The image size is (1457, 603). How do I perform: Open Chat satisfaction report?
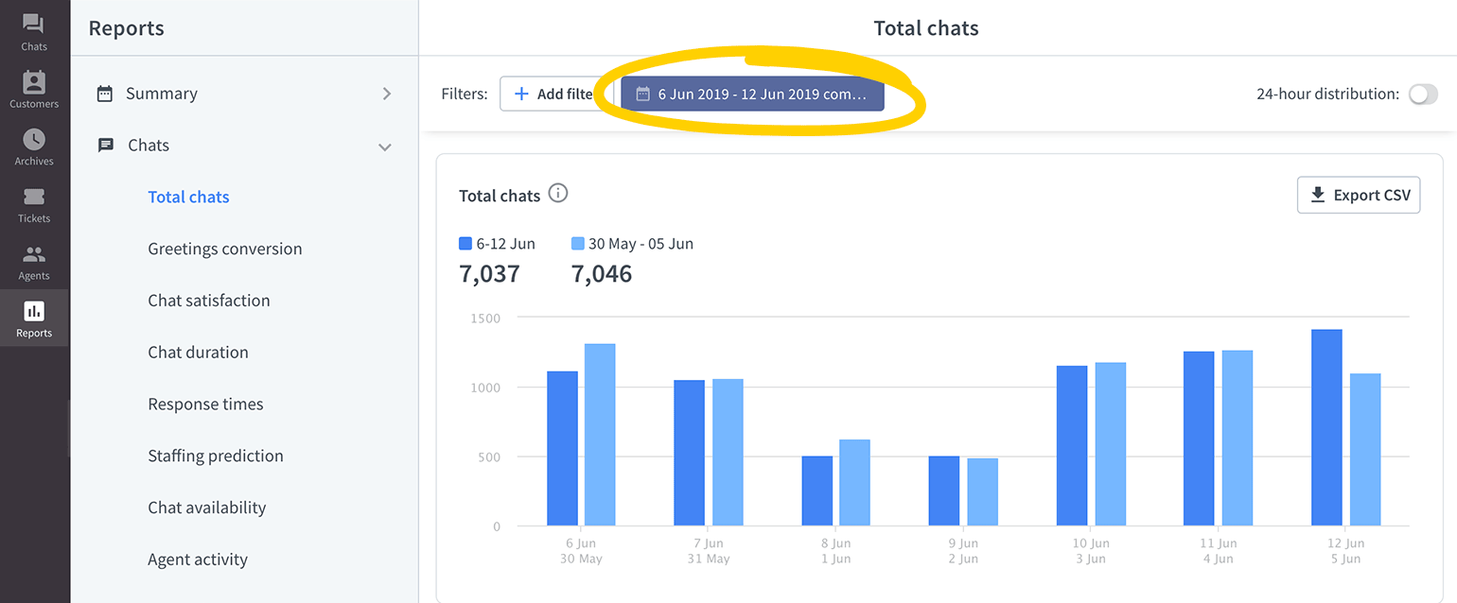(209, 301)
